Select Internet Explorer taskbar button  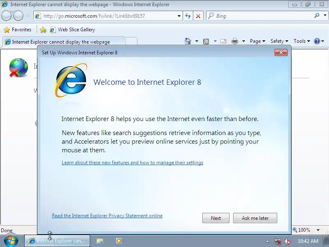[57, 241]
